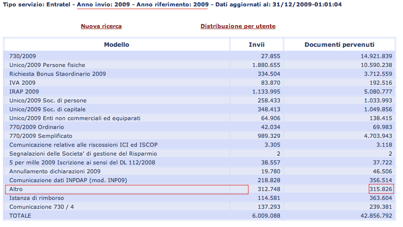Select the Invii value 42.034
This screenshot has width=403, height=227.
270,127
